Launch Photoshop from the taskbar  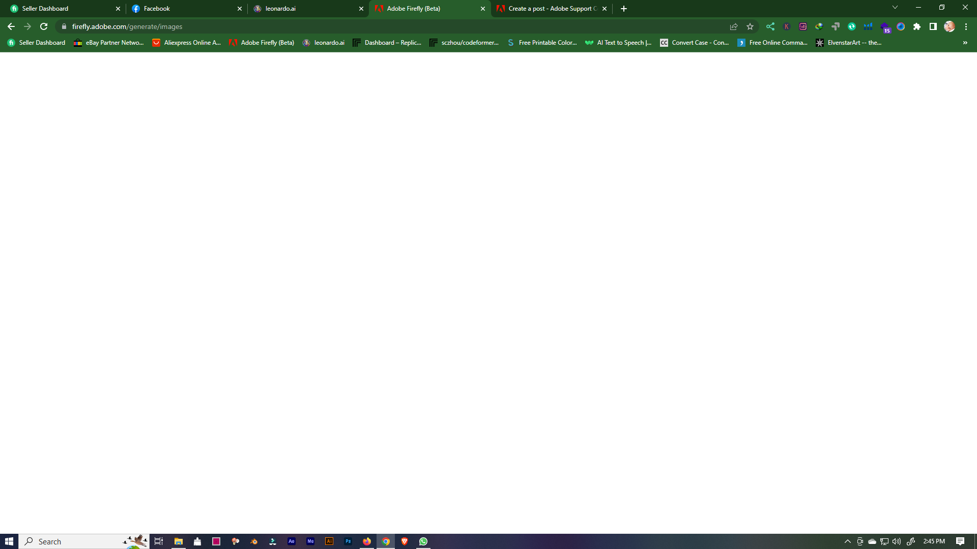click(x=349, y=541)
